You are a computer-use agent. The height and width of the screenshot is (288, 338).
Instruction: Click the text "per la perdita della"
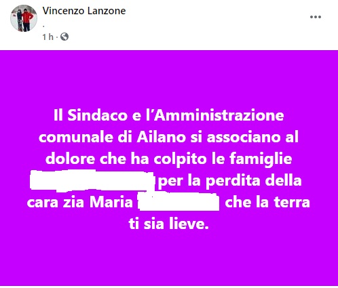click(x=229, y=180)
